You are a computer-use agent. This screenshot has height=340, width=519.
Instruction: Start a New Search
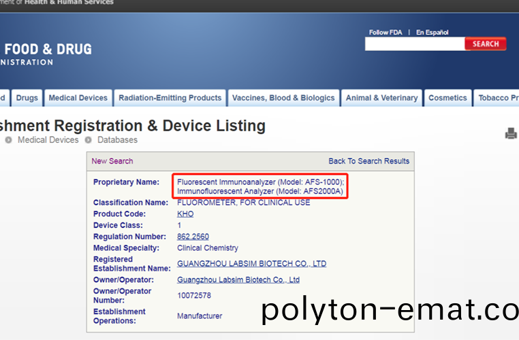112,161
